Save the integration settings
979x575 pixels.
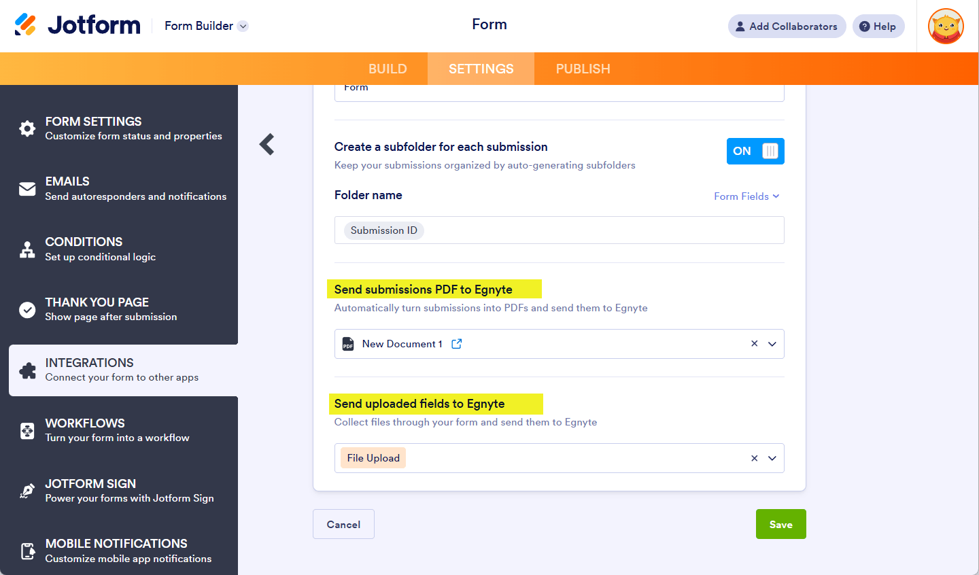pyautogui.click(x=780, y=524)
